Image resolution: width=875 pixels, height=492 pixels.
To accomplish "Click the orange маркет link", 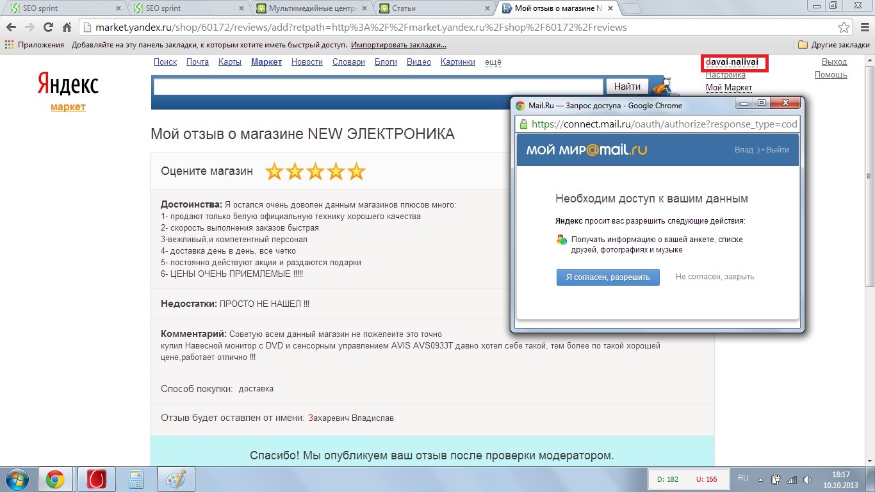I will tap(68, 107).
